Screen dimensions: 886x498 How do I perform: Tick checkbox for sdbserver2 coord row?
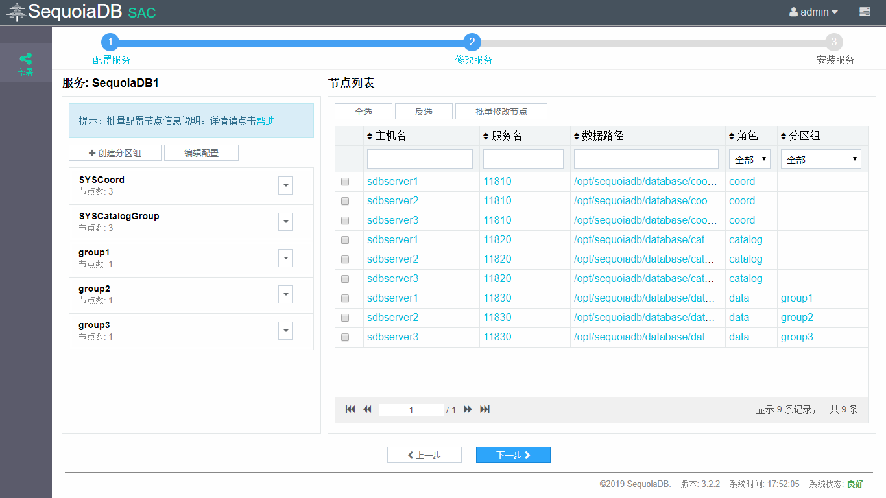tap(345, 201)
